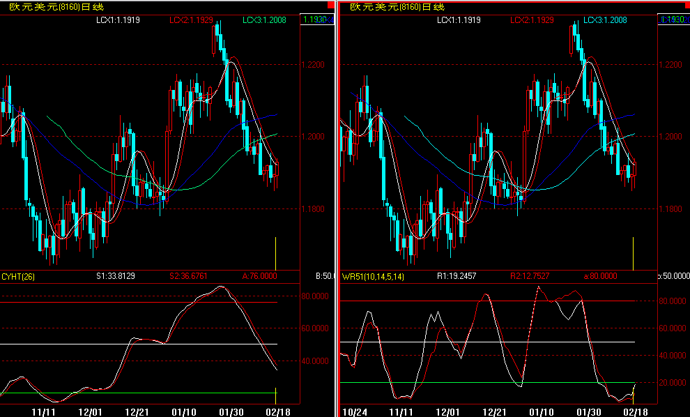This screenshot has height=417, width=690.
Task: Click the 10/24 date on right chart timeline
Action: (354, 412)
